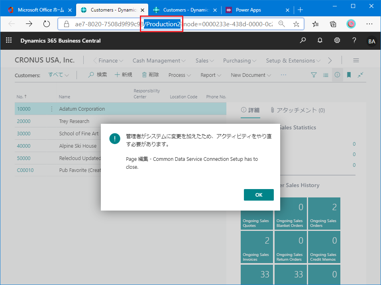
Task: Open the browser favorites list
Action: [x=315, y=24]
